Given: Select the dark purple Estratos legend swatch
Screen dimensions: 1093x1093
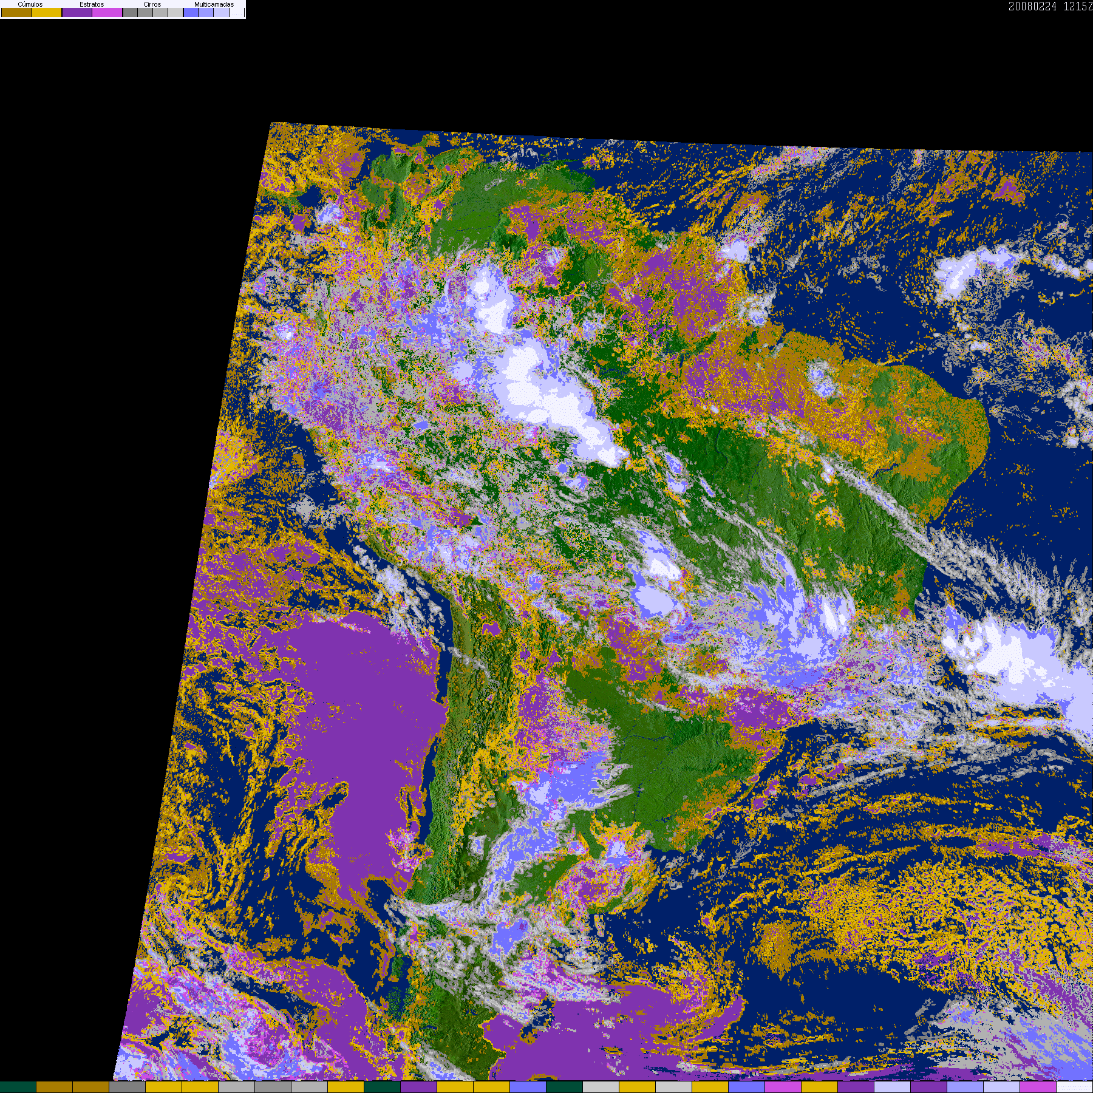Looking at the screenshot, I should pos(77,12).
